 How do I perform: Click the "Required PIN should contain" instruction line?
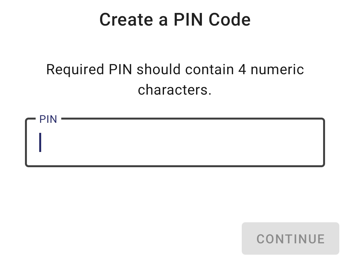point(175,70)
